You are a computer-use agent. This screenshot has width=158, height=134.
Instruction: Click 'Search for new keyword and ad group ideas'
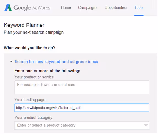(56, 62)
